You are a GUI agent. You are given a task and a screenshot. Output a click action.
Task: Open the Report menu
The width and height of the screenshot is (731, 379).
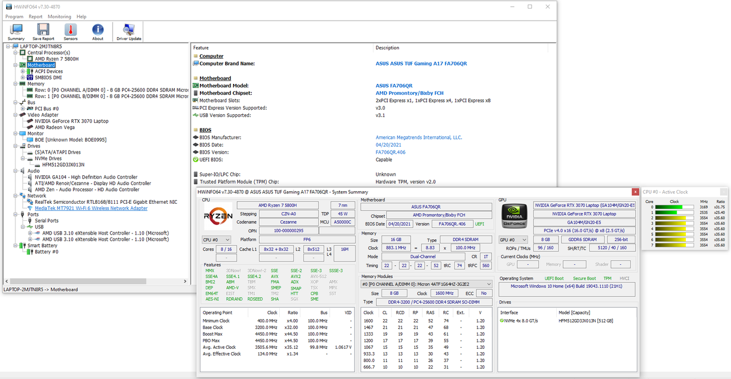tap(35, 17)
